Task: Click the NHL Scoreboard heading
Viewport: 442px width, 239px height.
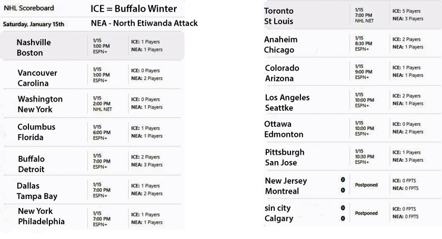Action: coord(29,8)
